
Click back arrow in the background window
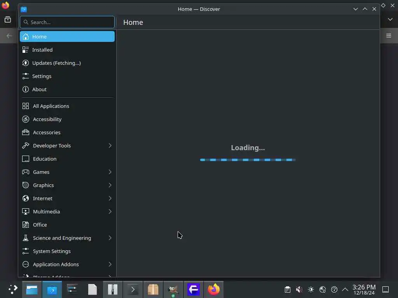pos(9,36)
